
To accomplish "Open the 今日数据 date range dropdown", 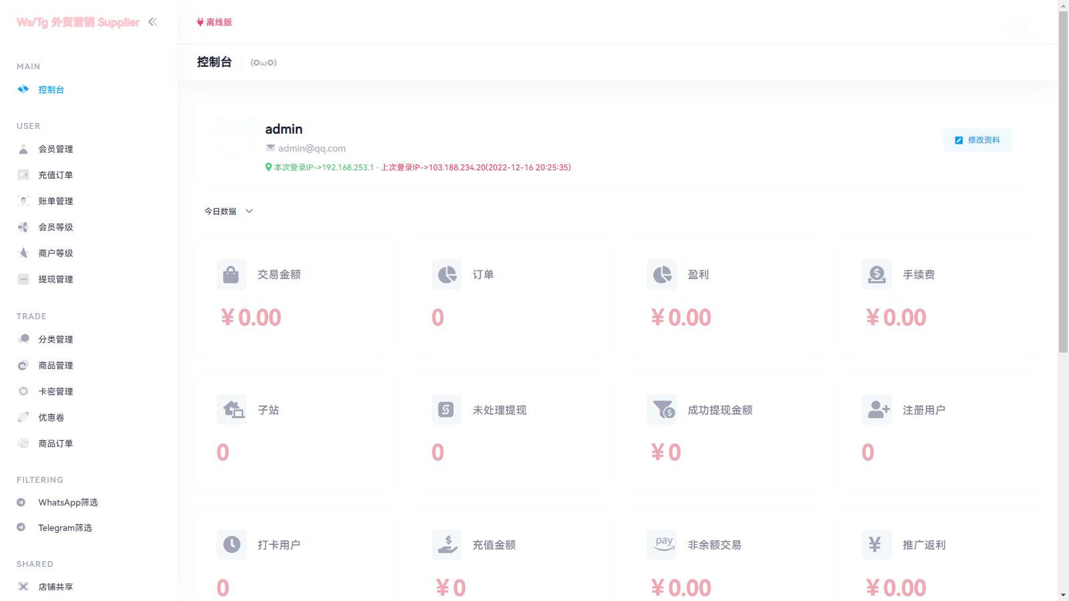I will [229, 211].
